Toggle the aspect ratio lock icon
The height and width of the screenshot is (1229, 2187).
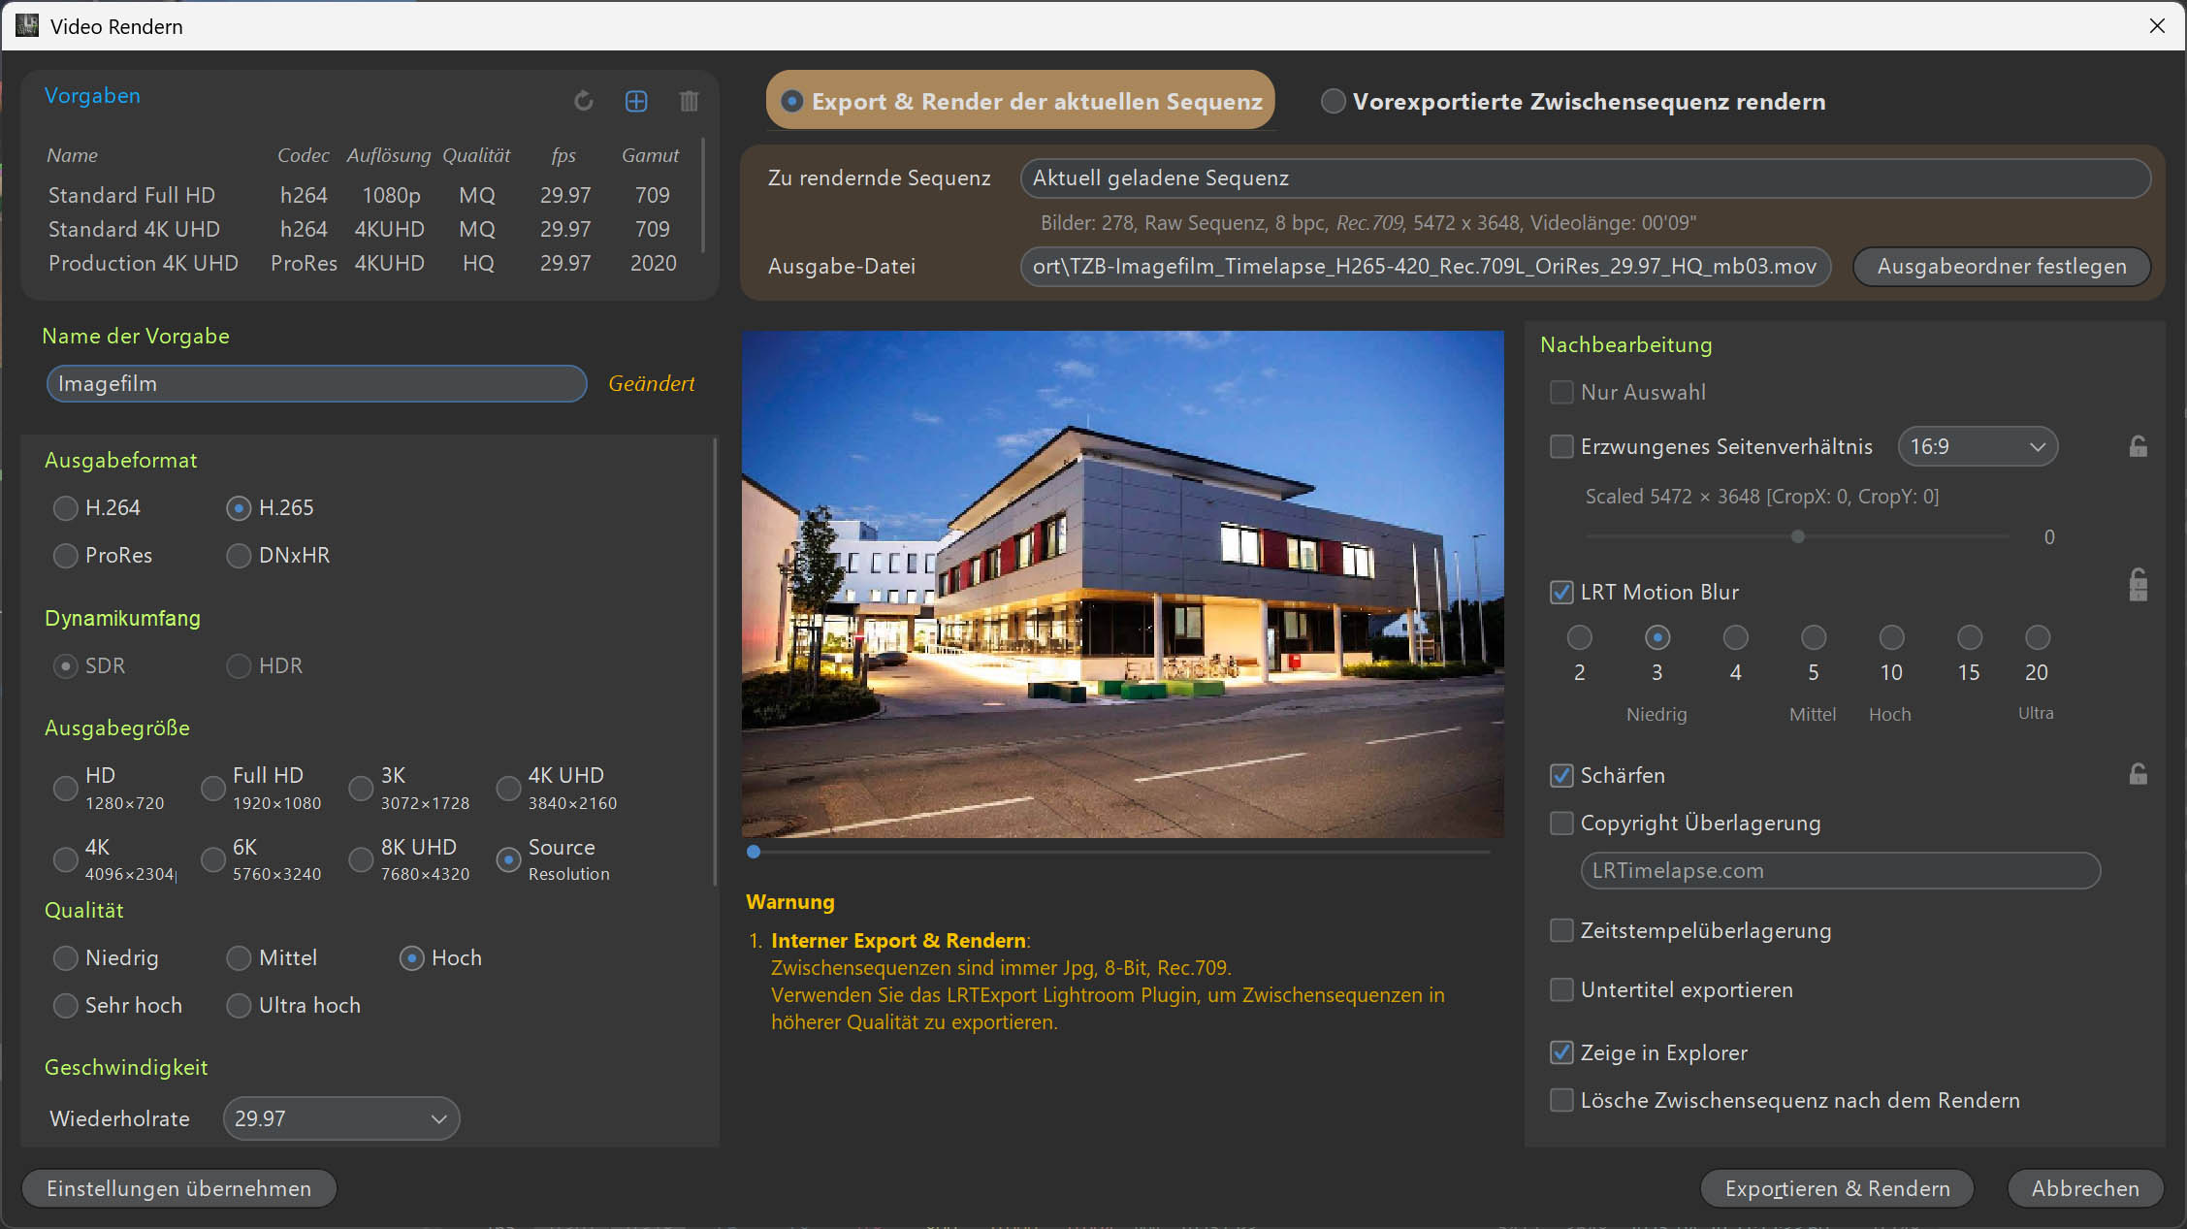click(2138, 446)
